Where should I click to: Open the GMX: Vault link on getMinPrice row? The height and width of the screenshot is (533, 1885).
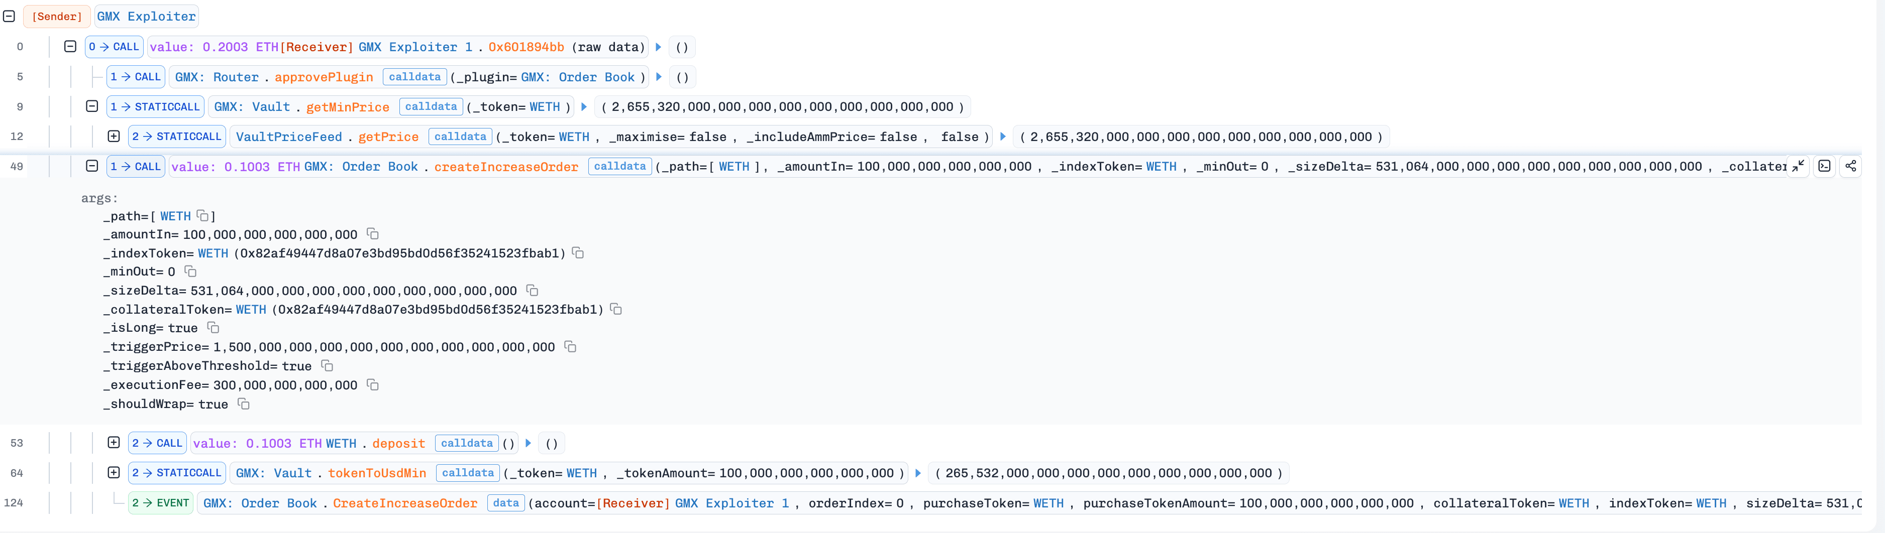tap(252, 107)
